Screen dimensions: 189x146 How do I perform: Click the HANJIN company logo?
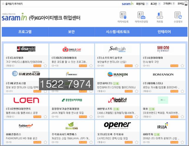(x=118, y=75)
